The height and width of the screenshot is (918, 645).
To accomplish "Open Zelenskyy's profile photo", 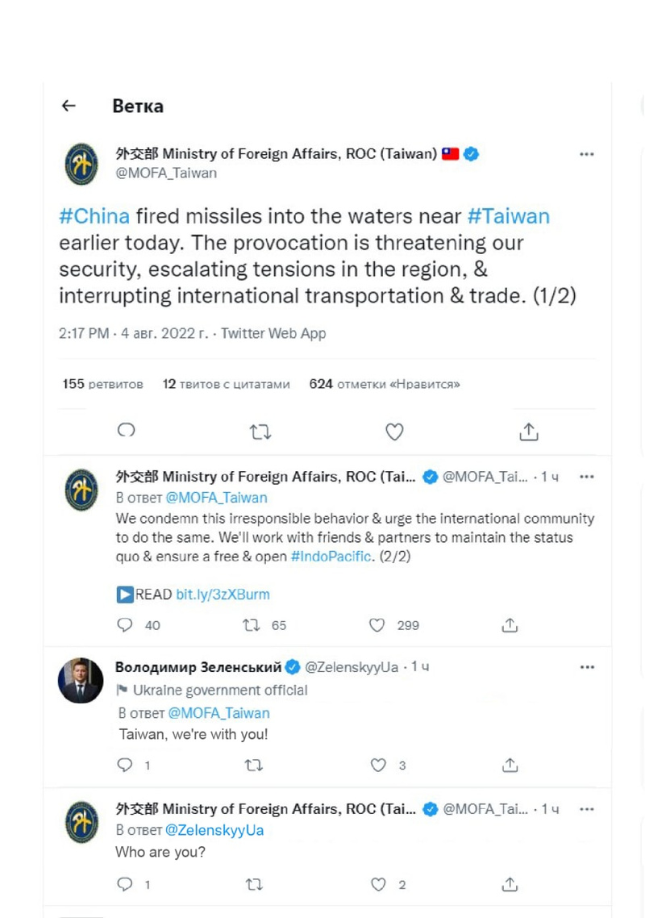I will click(x=81, y=680).
